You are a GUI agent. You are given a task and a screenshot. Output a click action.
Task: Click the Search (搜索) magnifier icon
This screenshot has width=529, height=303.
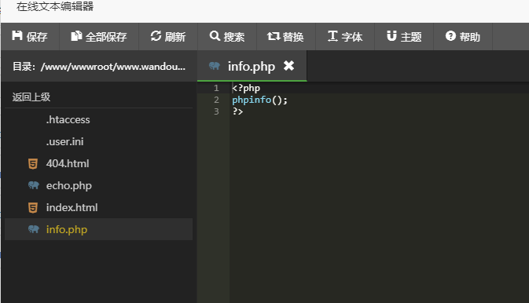[x=215, y=36]
